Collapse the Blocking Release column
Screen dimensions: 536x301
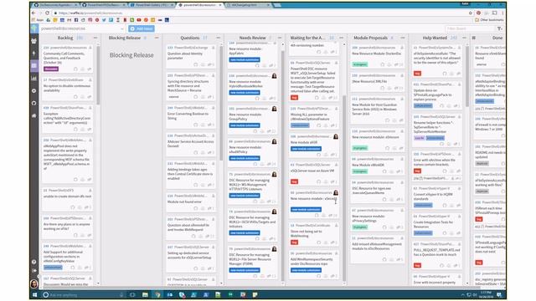157,38
